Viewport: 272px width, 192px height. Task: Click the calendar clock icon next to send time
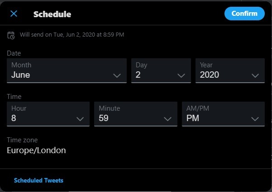coord(11,35)
